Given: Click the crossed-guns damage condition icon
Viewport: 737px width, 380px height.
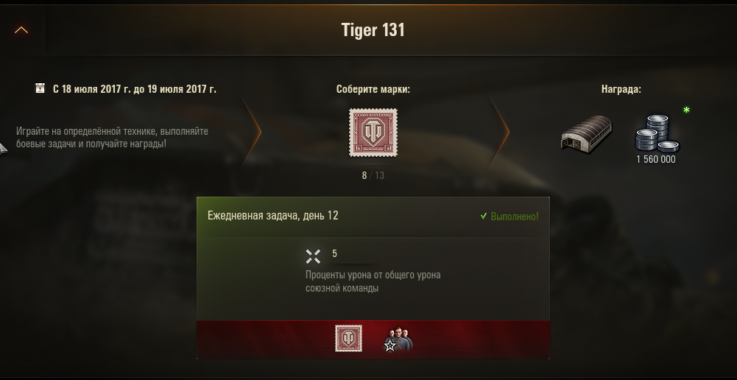Looking at the screenshot, I should [x=313, y=256].
